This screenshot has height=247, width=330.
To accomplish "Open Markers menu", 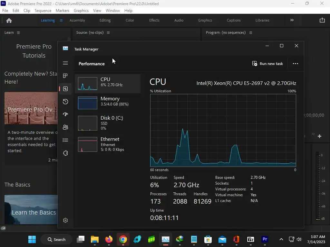I will pos(63,11).
